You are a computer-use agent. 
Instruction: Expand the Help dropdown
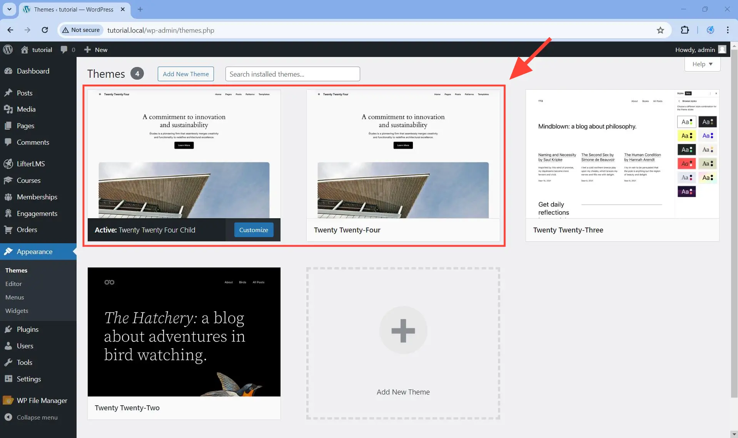(702, 64)
